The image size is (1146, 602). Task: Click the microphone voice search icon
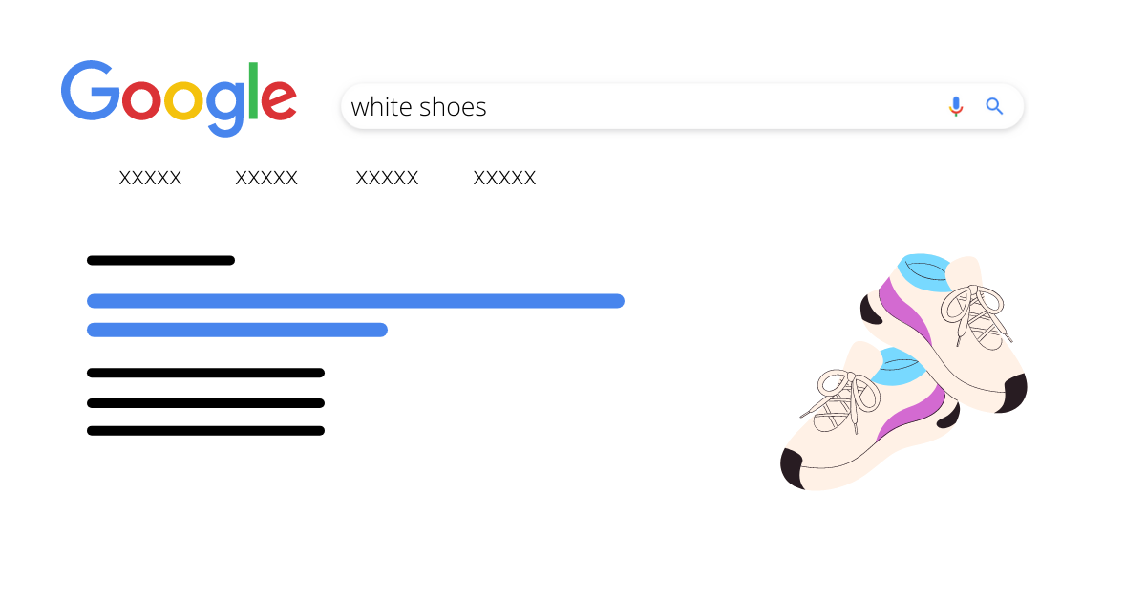click(956, 106)
